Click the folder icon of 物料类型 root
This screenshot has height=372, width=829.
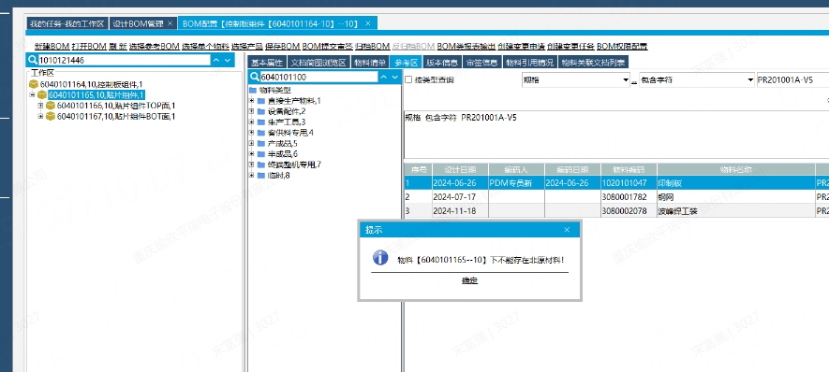pyautogui.click(x=253, y=91)
